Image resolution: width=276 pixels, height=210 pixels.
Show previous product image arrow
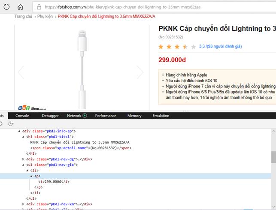pyautogui.click(x=21, y=72)
